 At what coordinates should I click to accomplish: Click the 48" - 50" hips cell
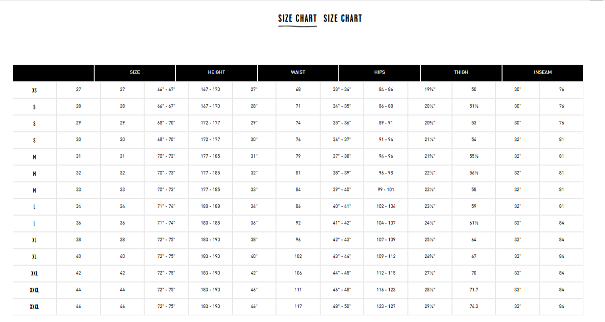[x=342, y=307]
